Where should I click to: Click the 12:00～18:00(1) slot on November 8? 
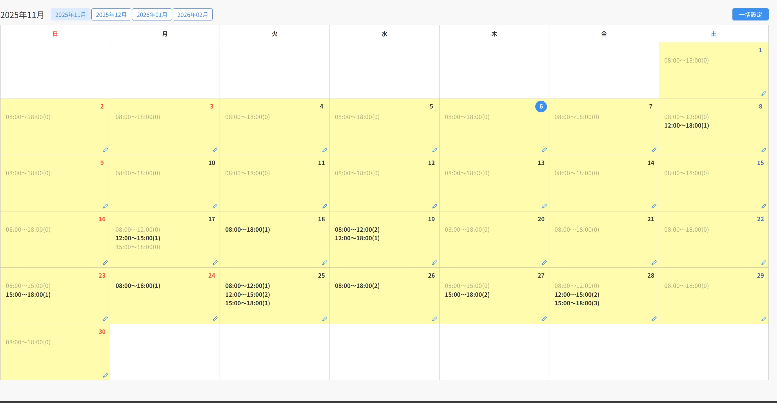coord(686,125)
